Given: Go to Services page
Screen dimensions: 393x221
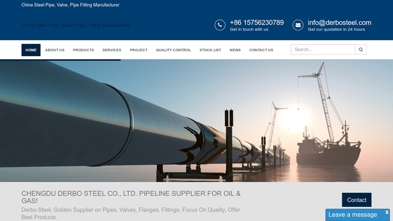Looking at the screenshot, I should point(112,50).
